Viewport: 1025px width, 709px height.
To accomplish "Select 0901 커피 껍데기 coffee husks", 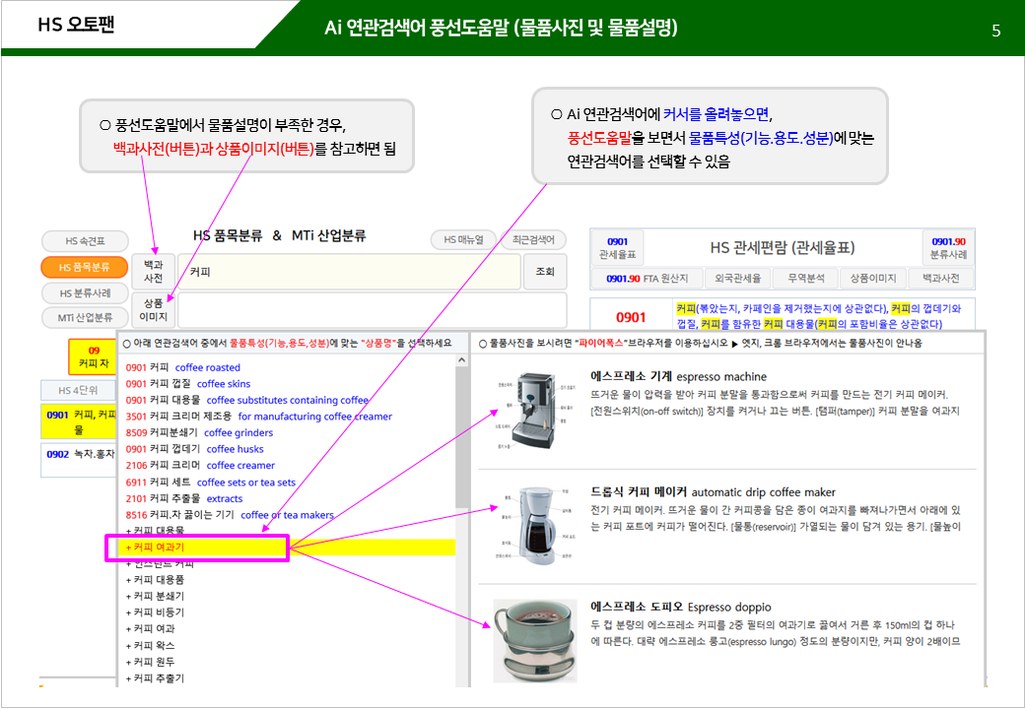I will point(195,449).
